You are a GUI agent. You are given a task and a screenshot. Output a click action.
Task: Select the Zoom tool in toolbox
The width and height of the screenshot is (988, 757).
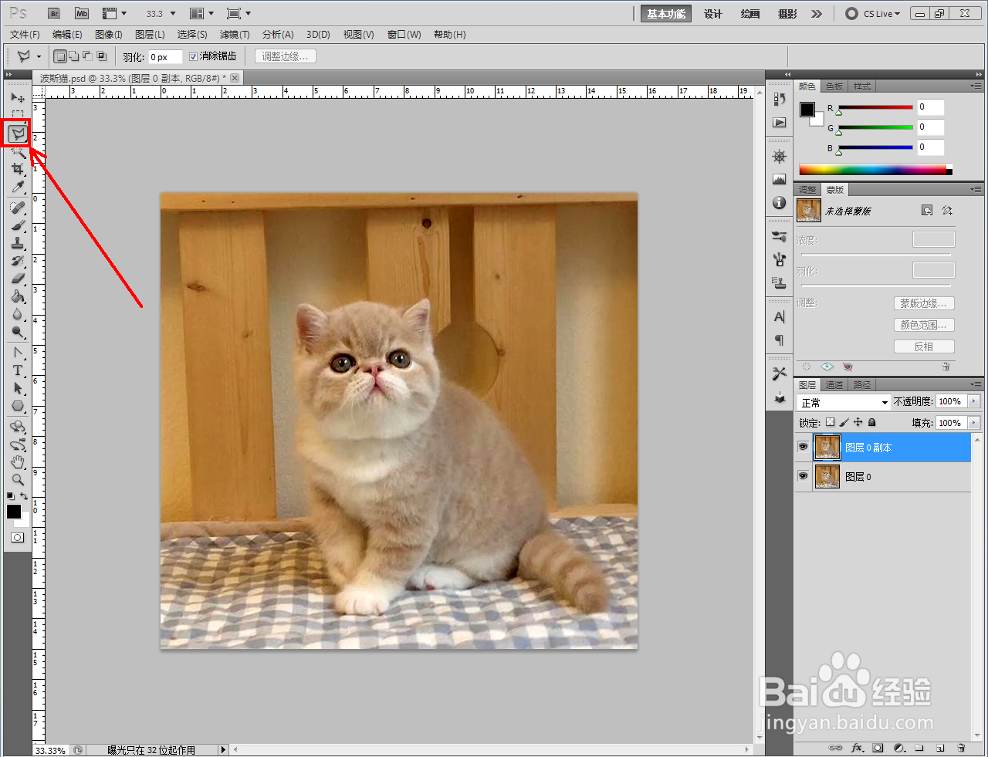click(x=18, y=479)
